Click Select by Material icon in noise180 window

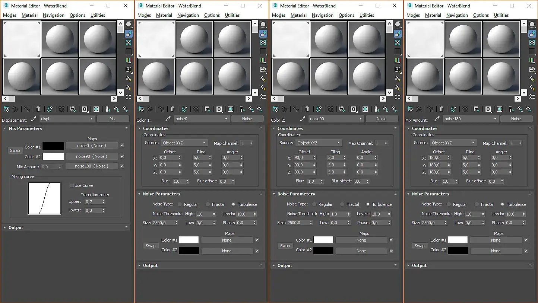(x=532, y=88)
